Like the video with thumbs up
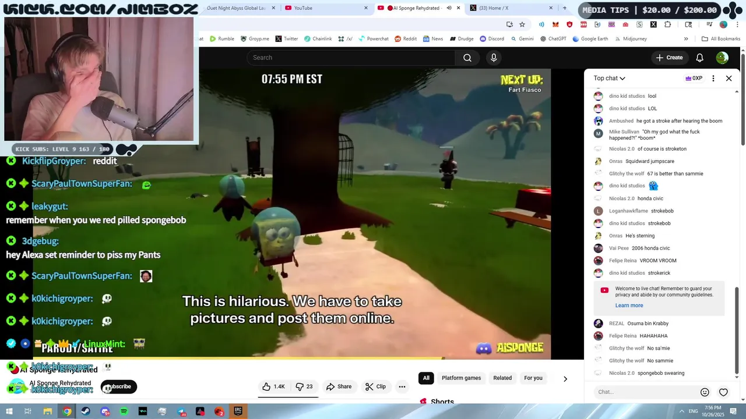 point(273,386)
